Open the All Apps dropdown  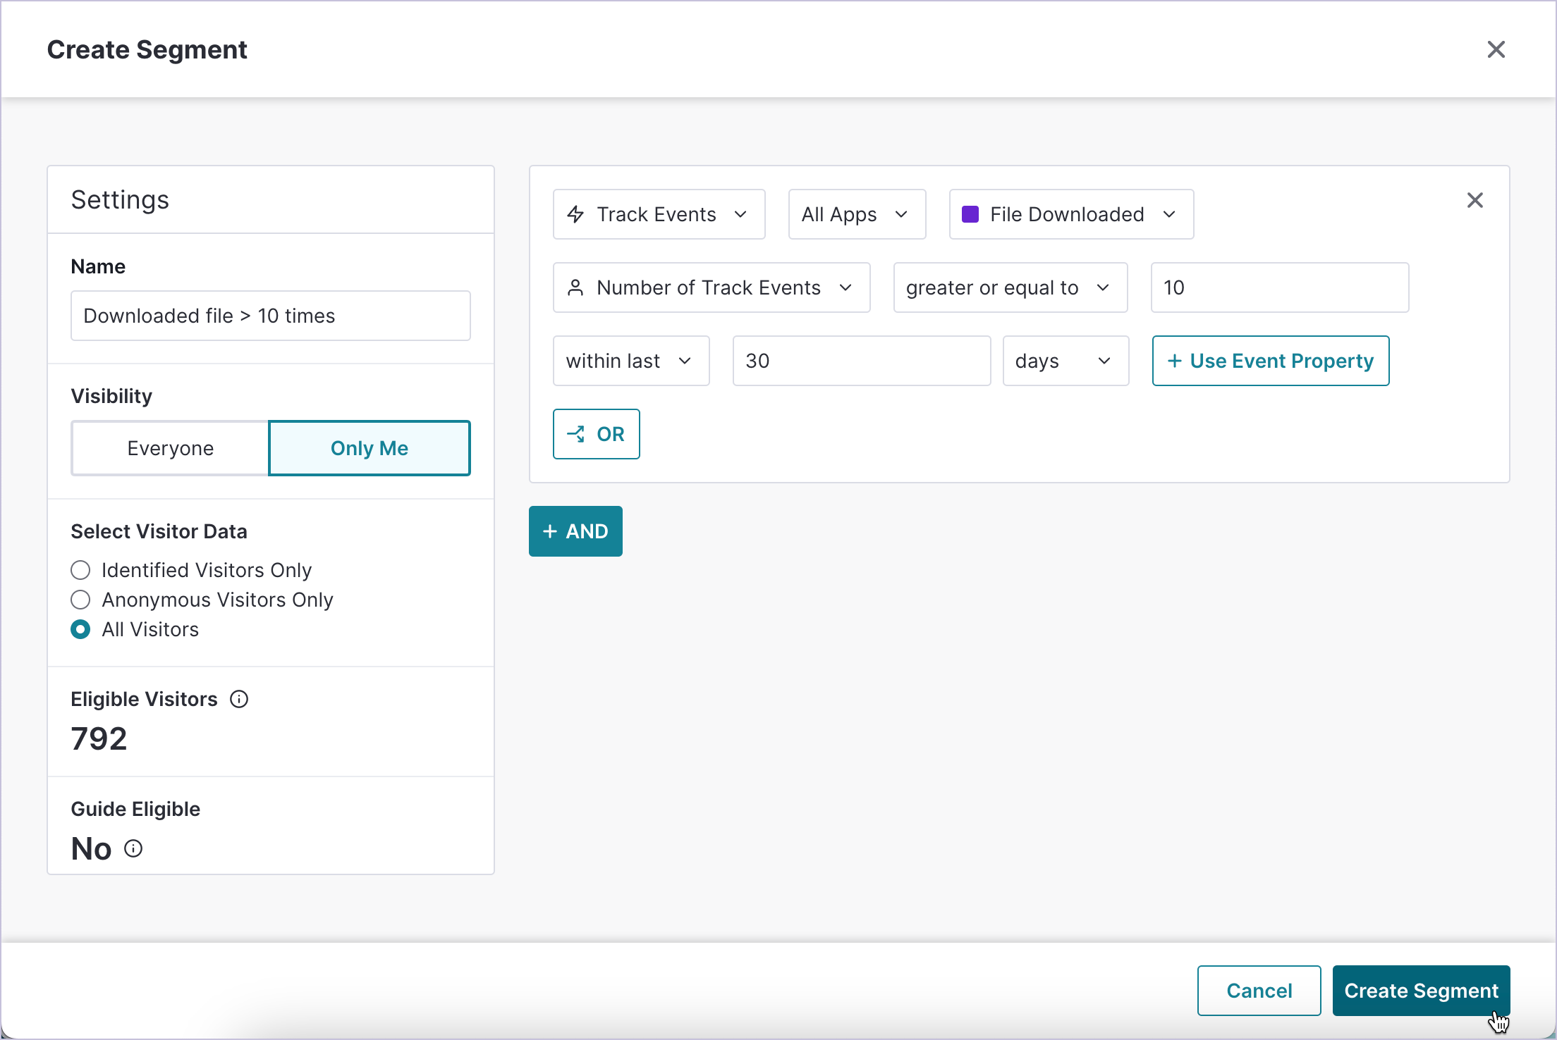856,214
